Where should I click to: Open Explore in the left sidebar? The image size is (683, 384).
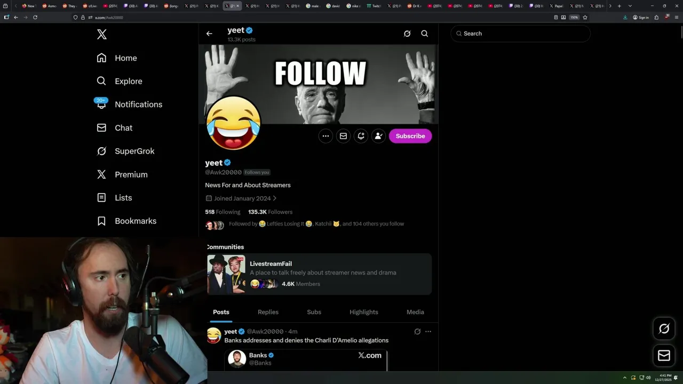pos(120,81)
